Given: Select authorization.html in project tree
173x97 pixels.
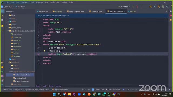Looking at the screenshot, I should (22, 75).
